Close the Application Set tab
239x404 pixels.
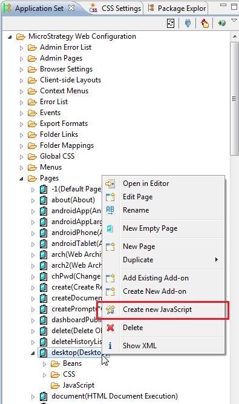(x=71, y=8)
